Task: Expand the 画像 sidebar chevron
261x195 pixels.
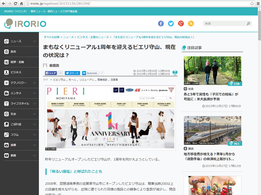Action: point(35,145)
